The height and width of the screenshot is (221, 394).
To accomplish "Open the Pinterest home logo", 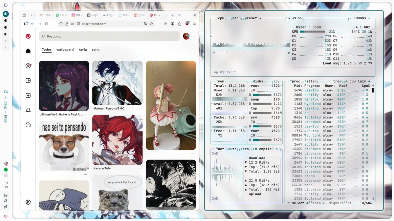I will [28, 36].
